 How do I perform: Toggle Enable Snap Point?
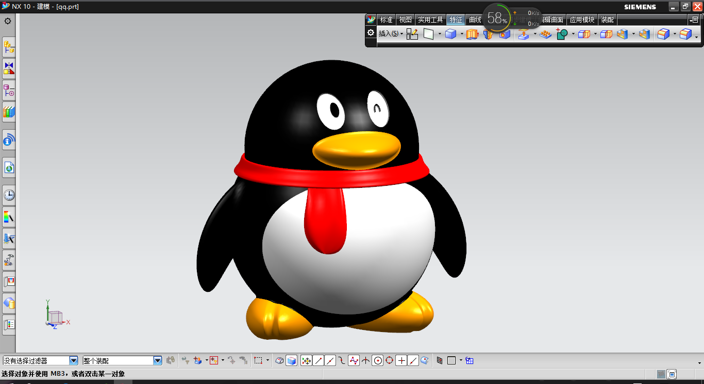click(x=306, y=361)
